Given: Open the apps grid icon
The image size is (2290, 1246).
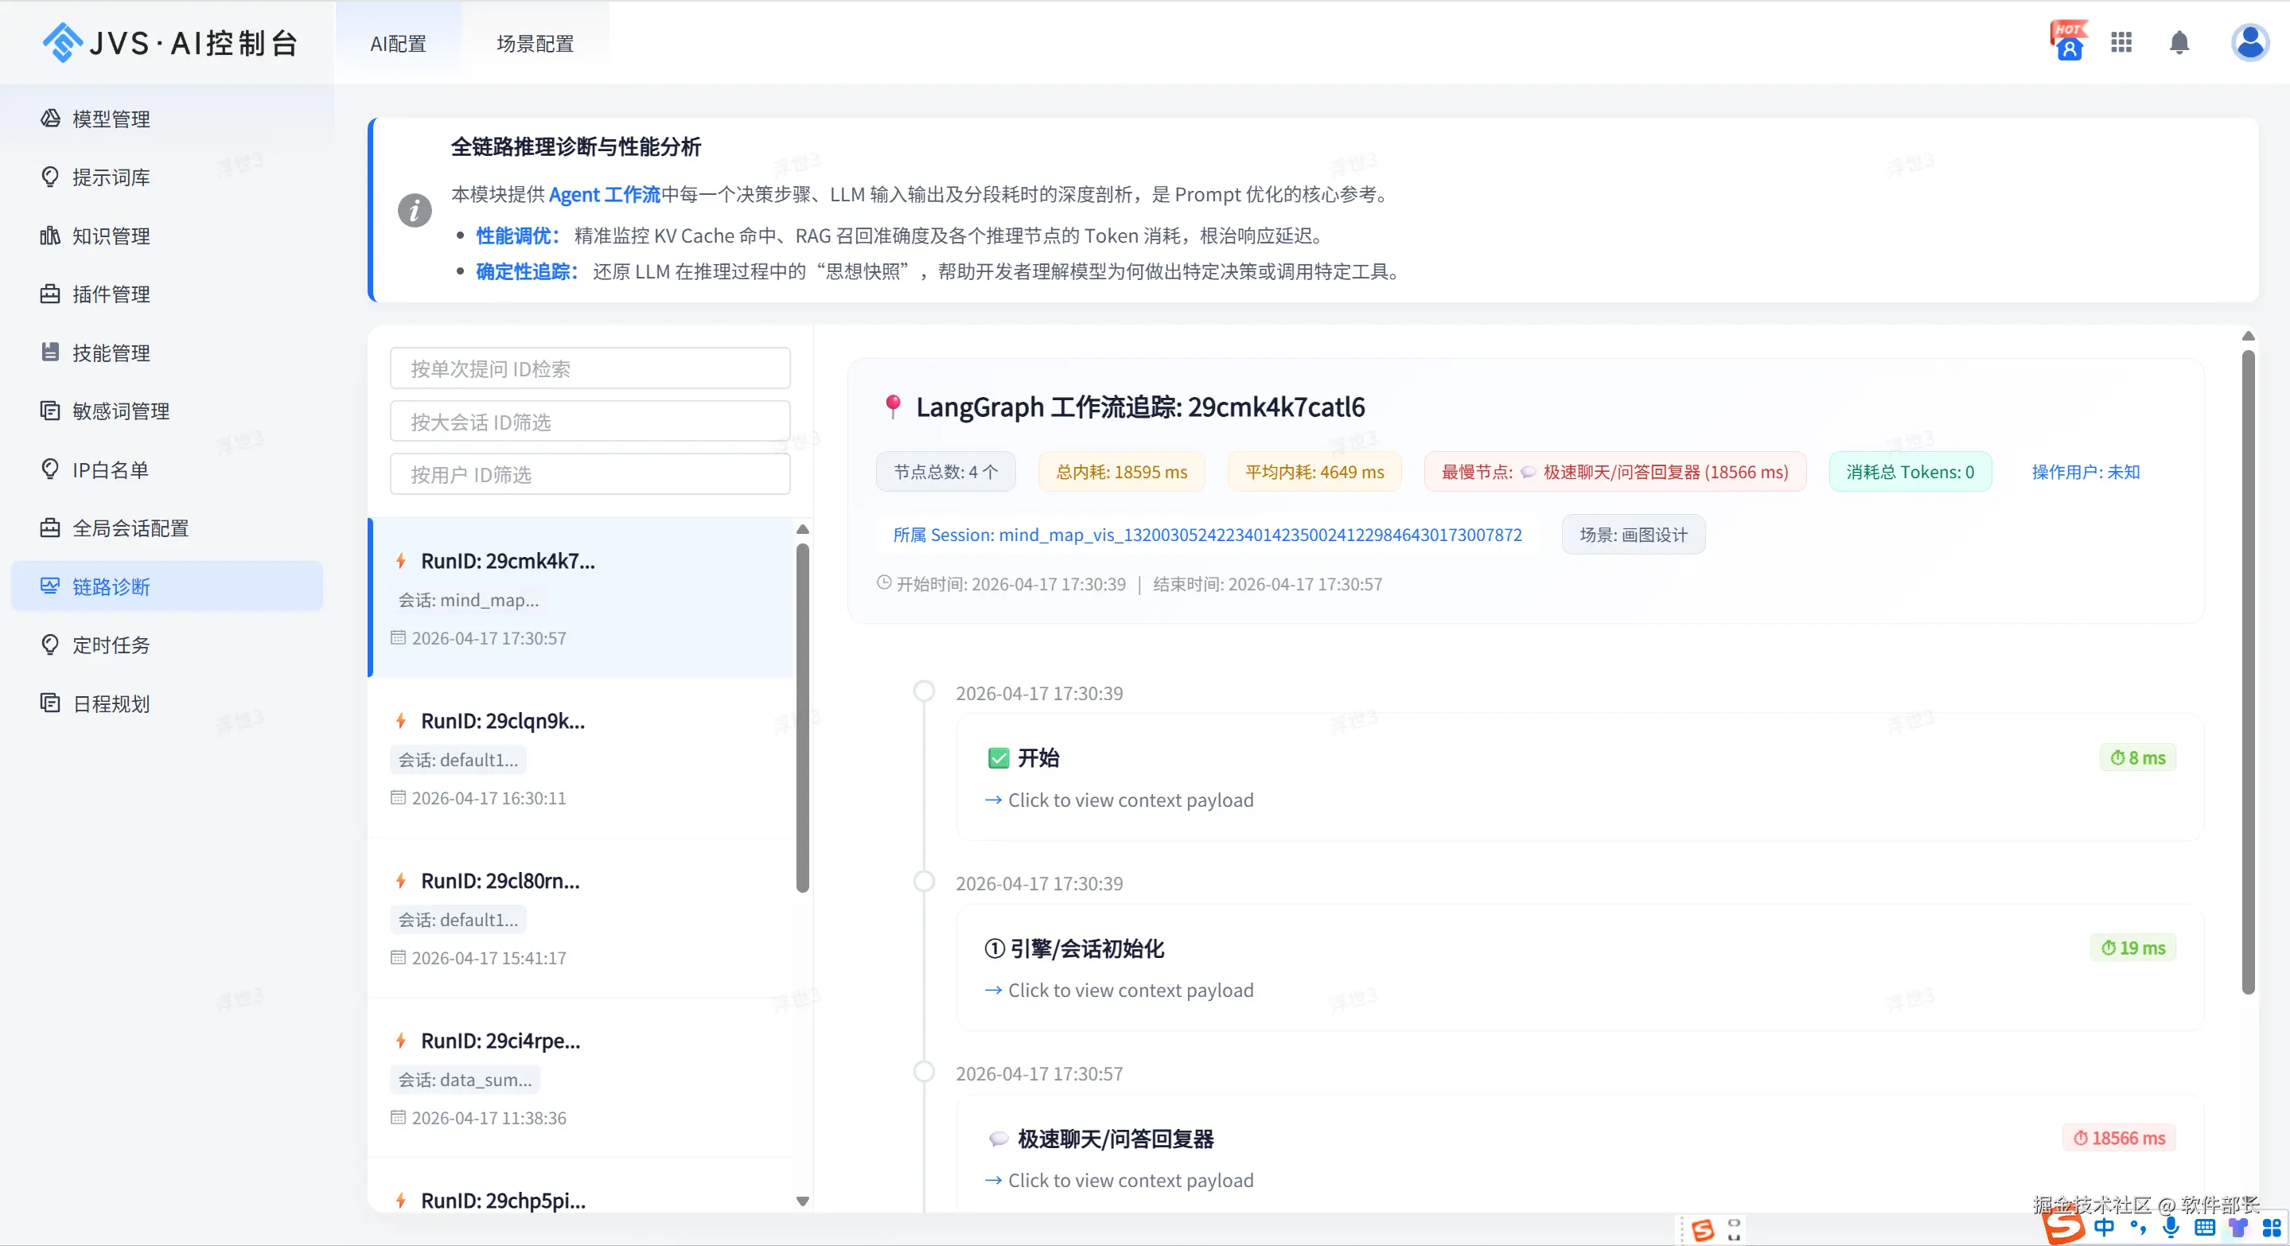Looking at the screenshot, I should click(2121, 43).
